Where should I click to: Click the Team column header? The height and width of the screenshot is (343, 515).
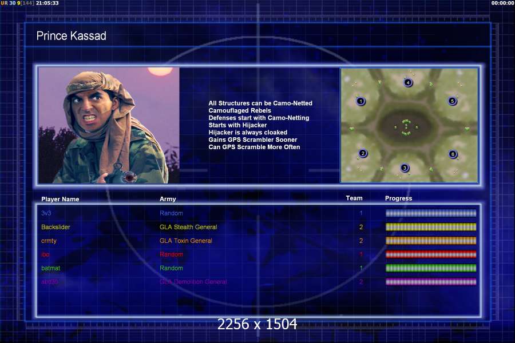point(354,198)
